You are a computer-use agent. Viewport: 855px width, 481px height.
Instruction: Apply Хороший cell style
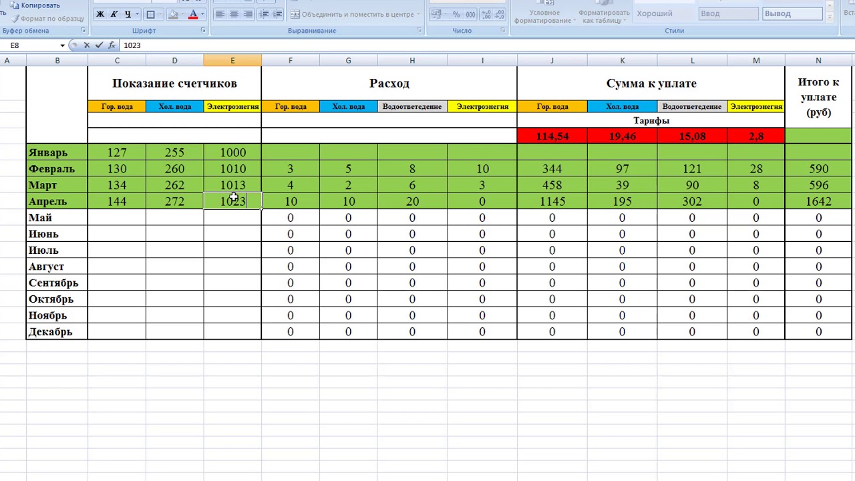click(663, 13)
